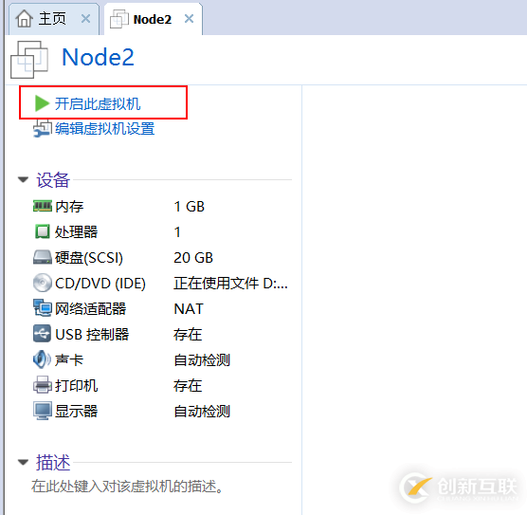Click the USB controller icon
527x515 pixels.
(43, 334)
